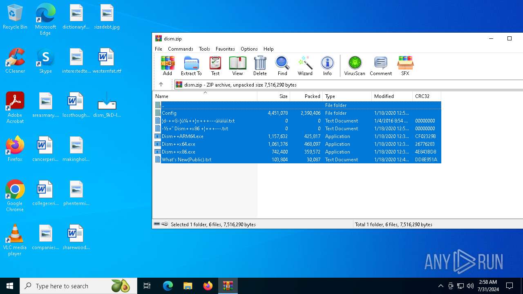
Task: Open the Favorites menu
Action: (x=225, y=49)
